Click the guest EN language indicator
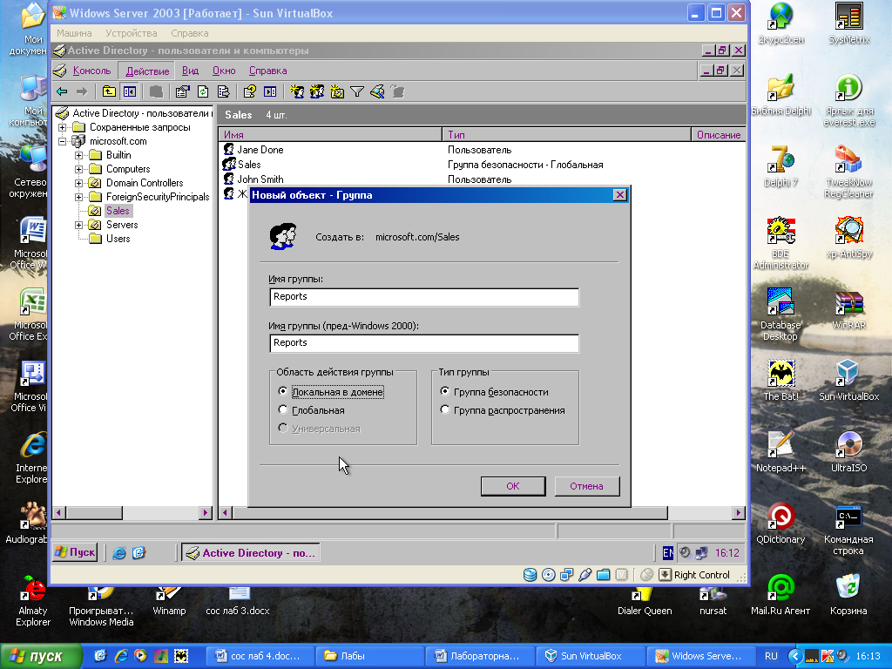Screen dimensions: 892x669 click(x=668, y=552)
